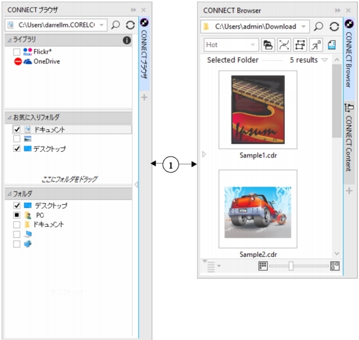Open the C:\Users\admin\Download path dropdown
This screenshot has width=359, height=340.
[x=304, y=26]
